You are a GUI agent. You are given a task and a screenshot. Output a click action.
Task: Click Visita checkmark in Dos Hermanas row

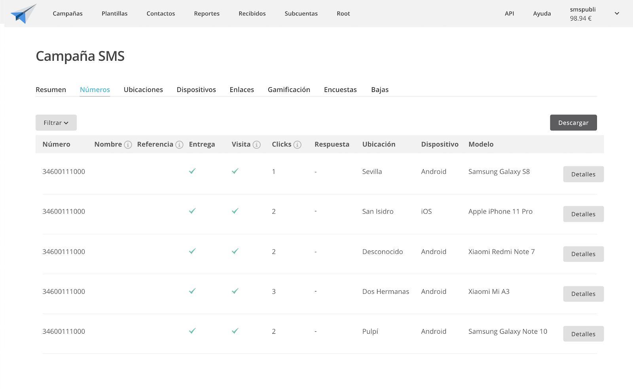[x=235, y=291]
